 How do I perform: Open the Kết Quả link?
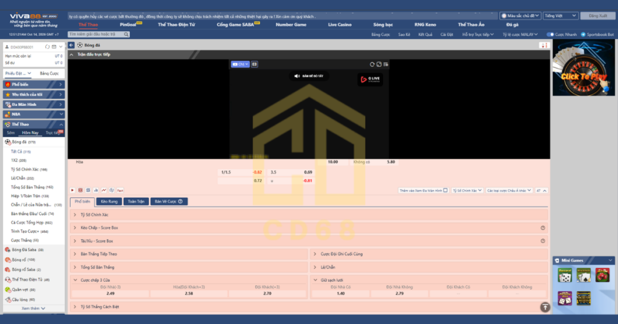[x=425, y=34]
